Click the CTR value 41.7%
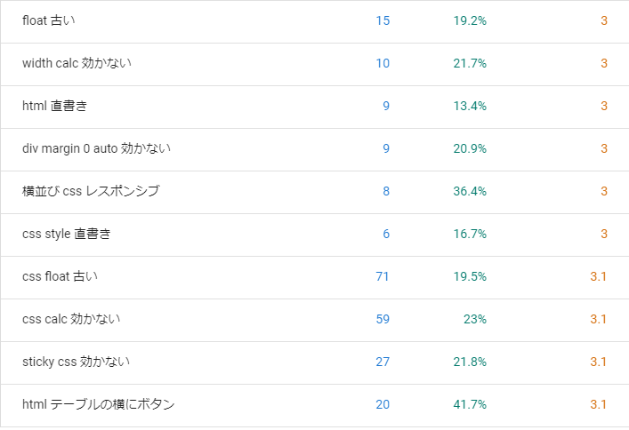Screen dimensions: 629x430 470,404
